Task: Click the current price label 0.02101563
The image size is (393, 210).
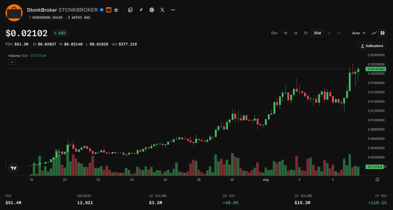Action: point(376,69)
